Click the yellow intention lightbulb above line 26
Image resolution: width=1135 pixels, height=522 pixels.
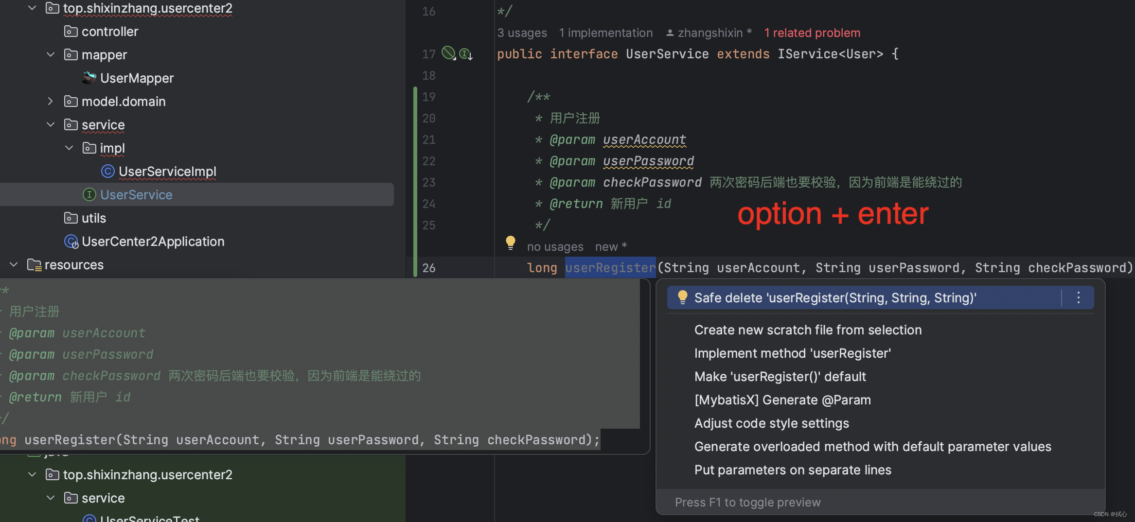[x=510, y=243]
